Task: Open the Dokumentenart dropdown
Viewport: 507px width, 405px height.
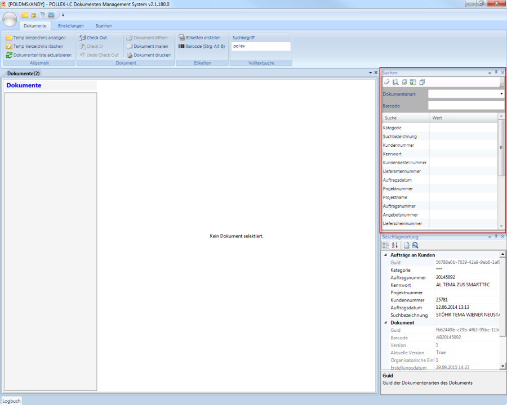Action: (501, 94)
